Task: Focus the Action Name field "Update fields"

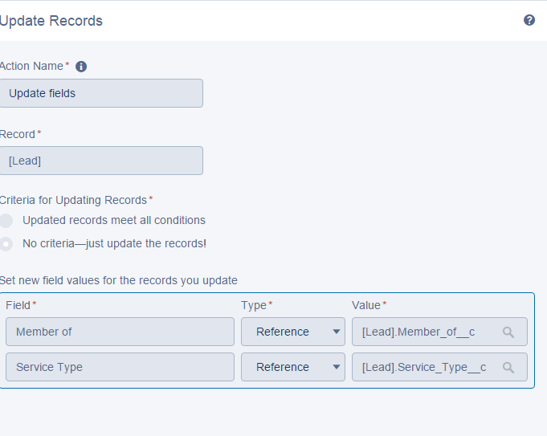Action: pyautogui.click(x=100, y=93)
